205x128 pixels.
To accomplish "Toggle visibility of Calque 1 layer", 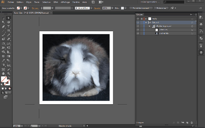I will click(138, 22).
